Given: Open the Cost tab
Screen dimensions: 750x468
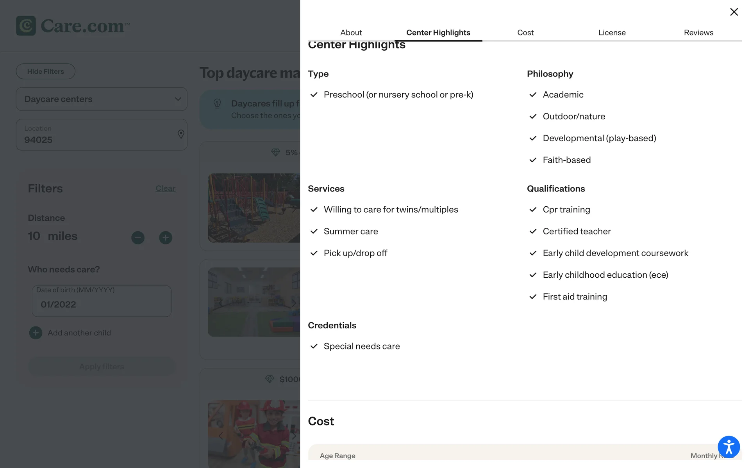Looking at the screenshot, I should [525, 32].
